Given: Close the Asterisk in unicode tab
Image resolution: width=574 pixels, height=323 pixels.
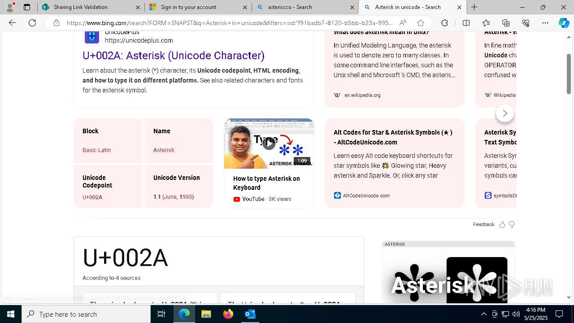Looking at the screenshot, I should click(459, 7).
